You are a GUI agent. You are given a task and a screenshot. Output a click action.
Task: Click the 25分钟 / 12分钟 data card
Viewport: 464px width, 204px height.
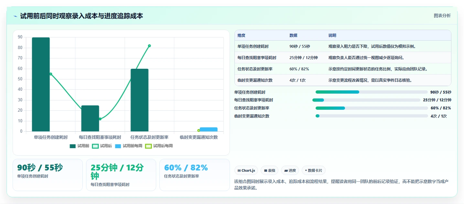point(121,175)
